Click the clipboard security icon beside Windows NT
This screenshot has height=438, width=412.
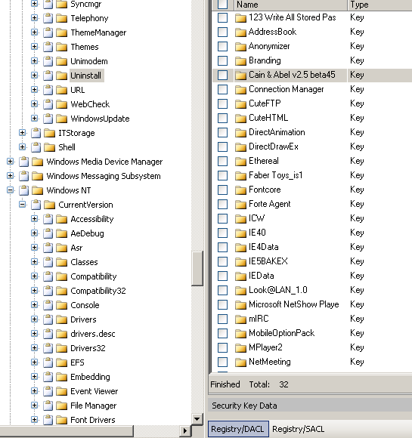(x=24, y=190)
